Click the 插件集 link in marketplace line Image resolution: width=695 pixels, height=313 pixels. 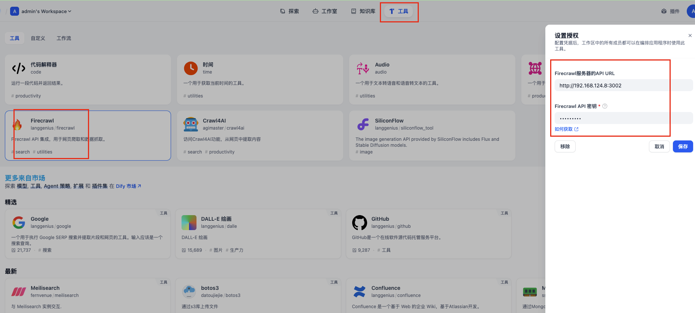coord(100,186)
